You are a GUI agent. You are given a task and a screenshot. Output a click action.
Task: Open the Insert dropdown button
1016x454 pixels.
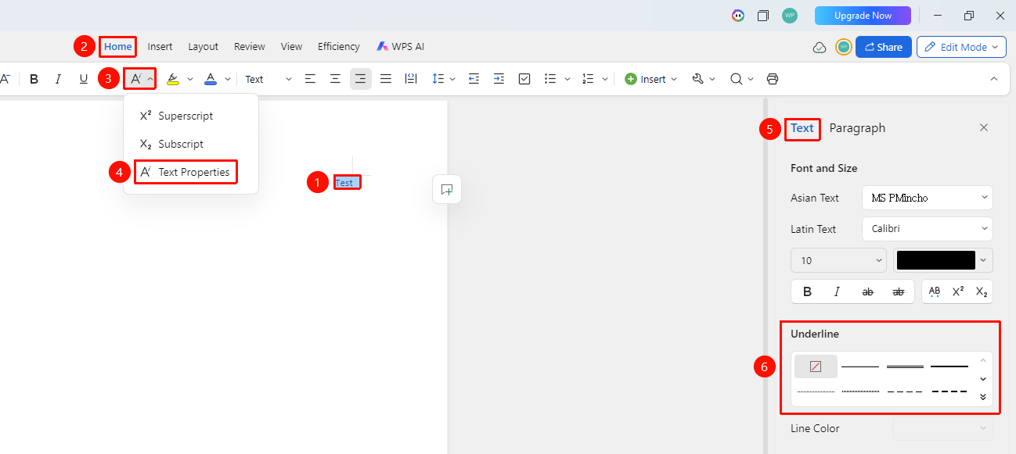pos(651,79)
